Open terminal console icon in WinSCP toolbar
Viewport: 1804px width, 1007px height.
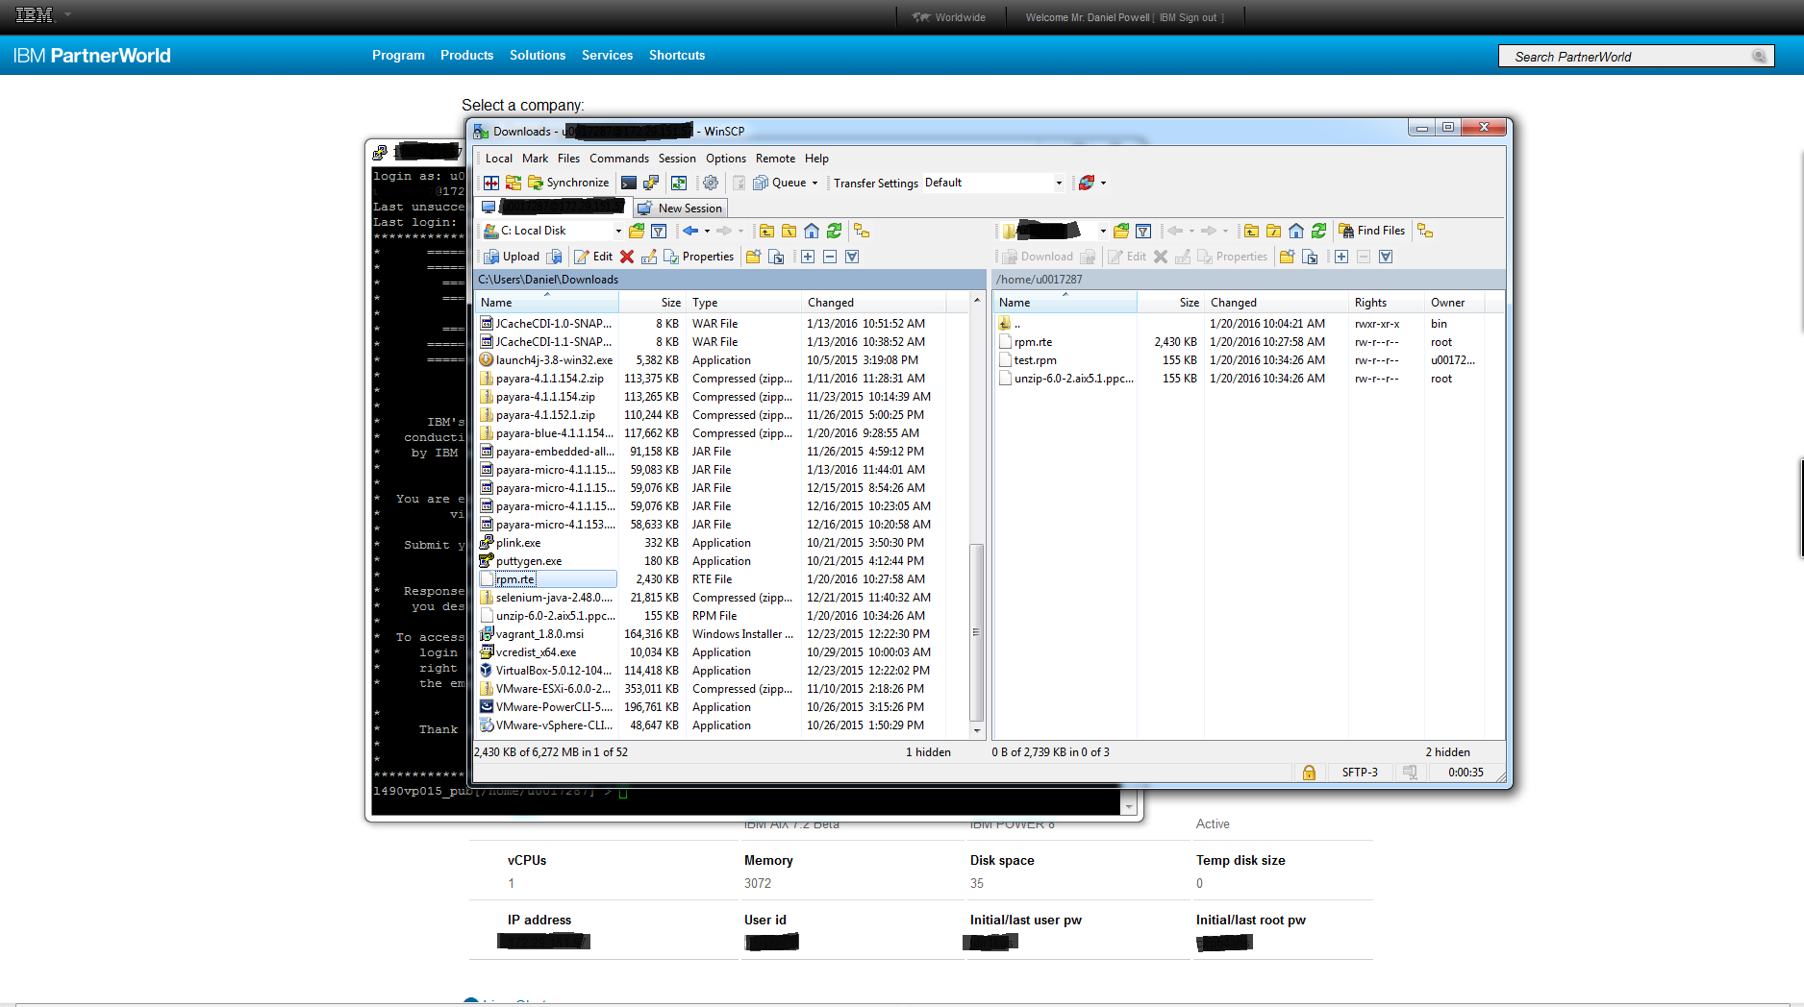tap(629, 183)
